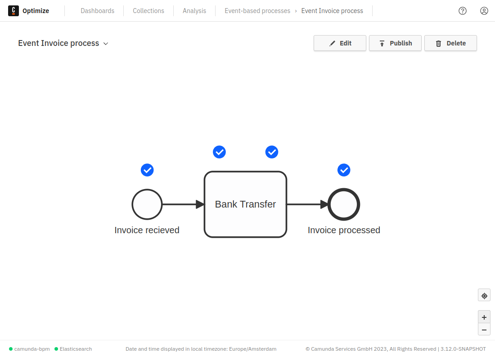Viewport: 495px width, 357px height.
Task: Toggle the mapped checkmark on Invoice processed event
Action: (344, 170)
